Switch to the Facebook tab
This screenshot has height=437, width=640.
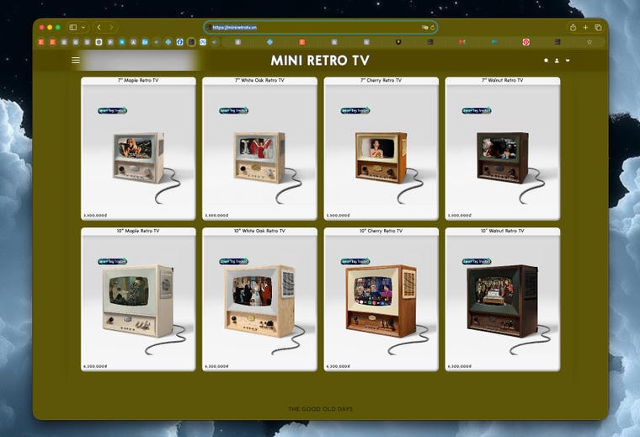pyautogui.click(x=179, y=42)
